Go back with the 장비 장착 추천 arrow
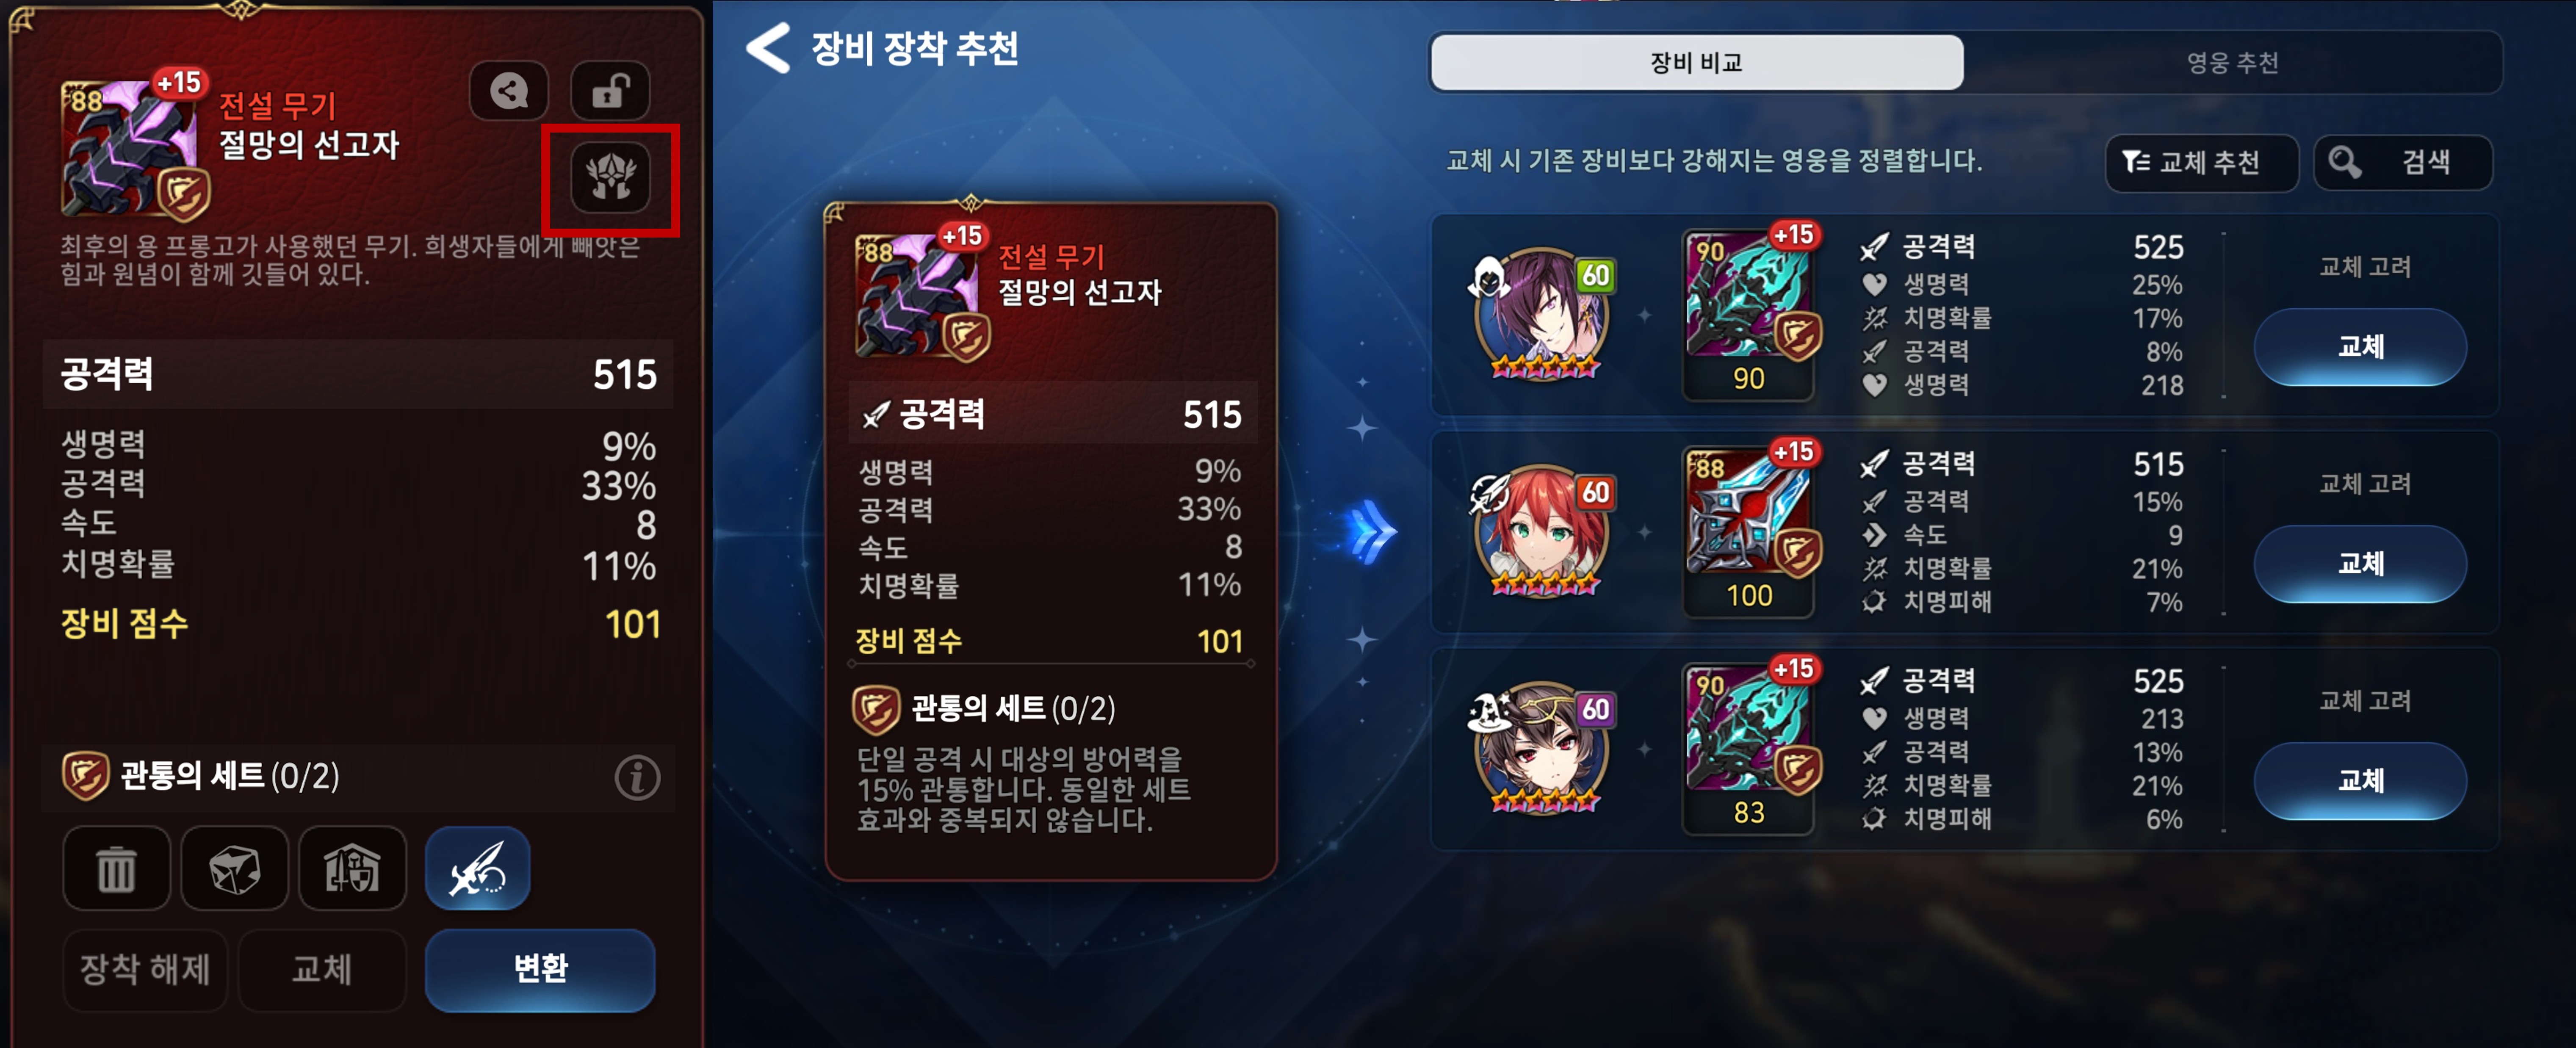 point(769,48)
